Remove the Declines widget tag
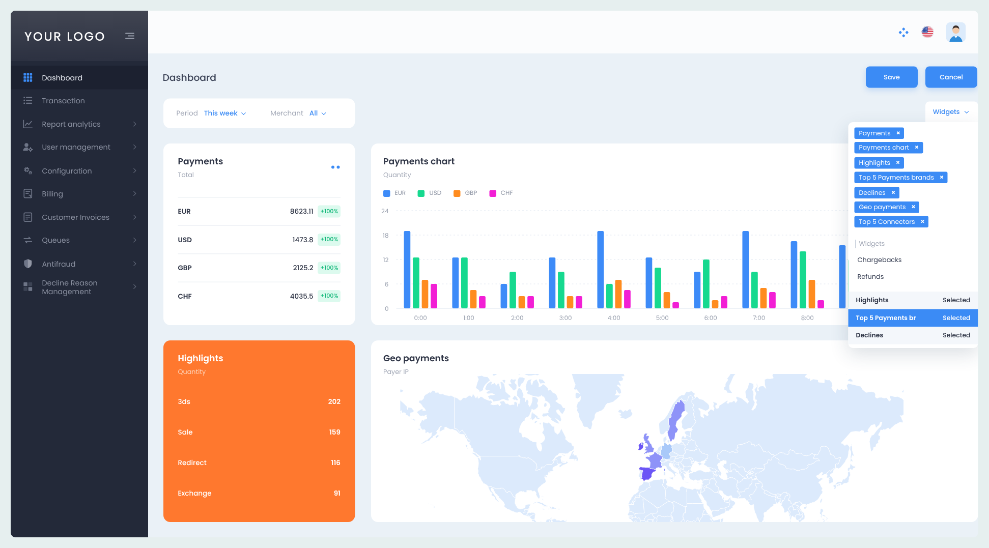989x548 pixels. 893,192
